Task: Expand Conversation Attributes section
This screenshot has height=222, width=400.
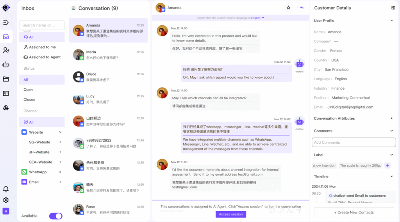Action: (391, 118)
